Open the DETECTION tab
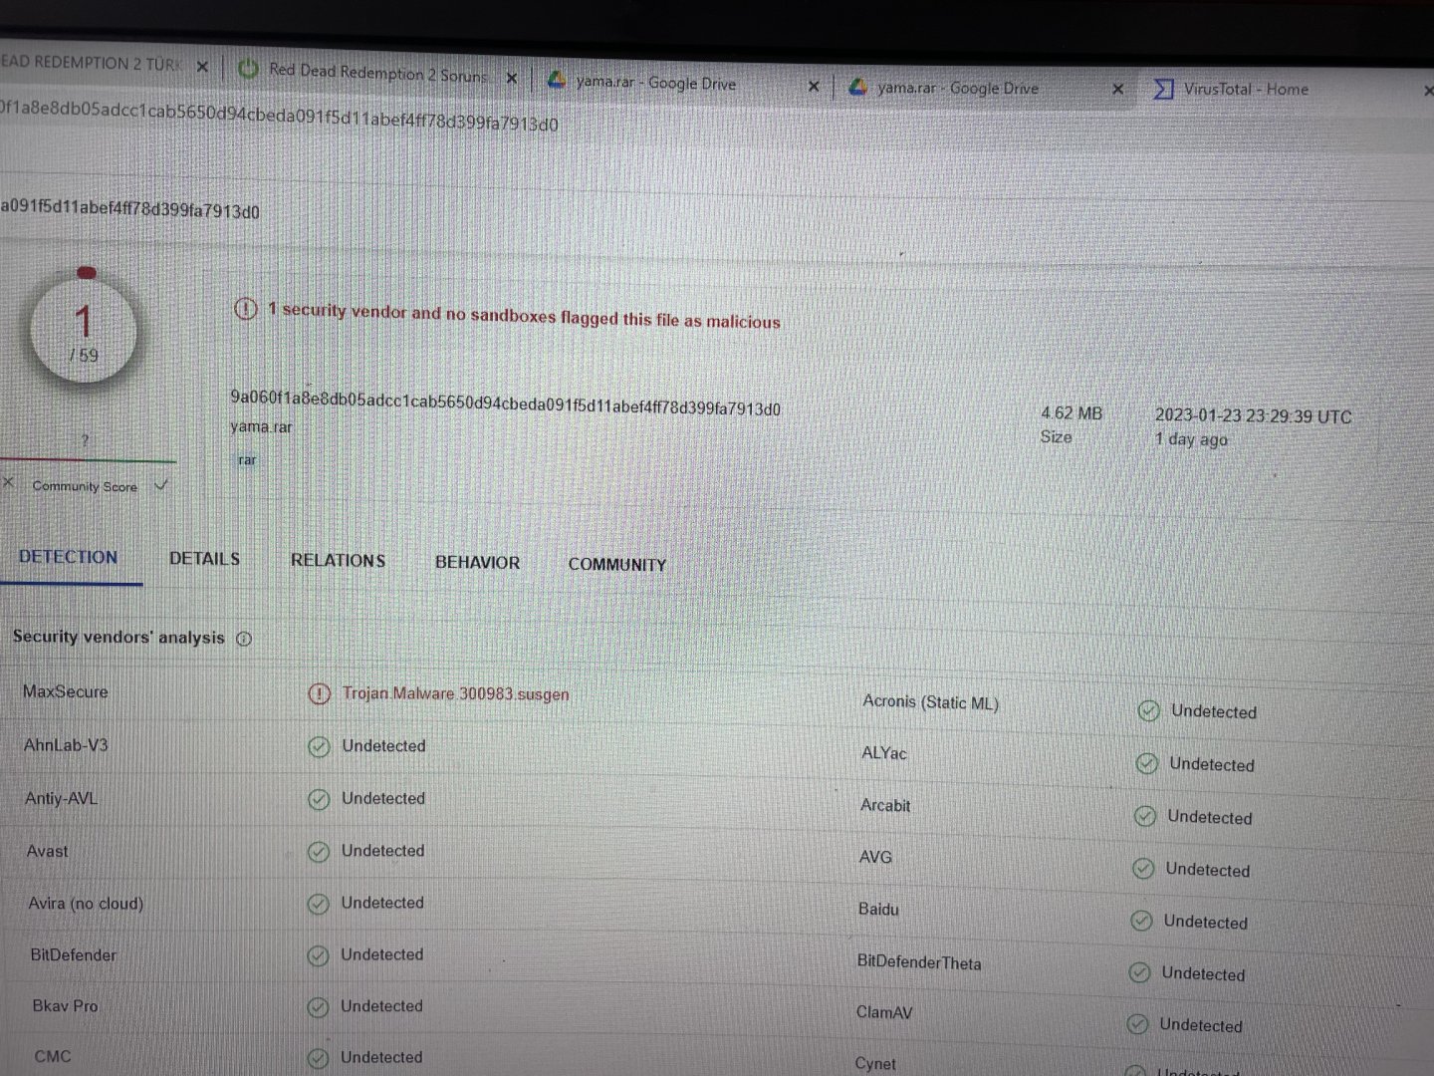1434x1076 pixels. pos(68,557)
